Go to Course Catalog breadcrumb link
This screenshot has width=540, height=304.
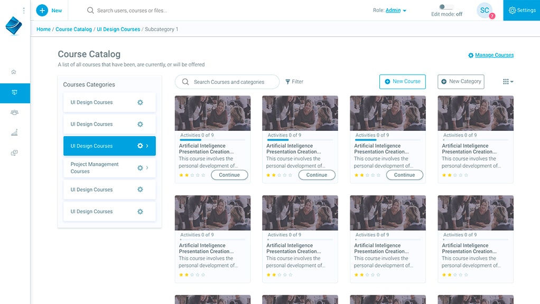pyautogui.click(x=73, y=29)
